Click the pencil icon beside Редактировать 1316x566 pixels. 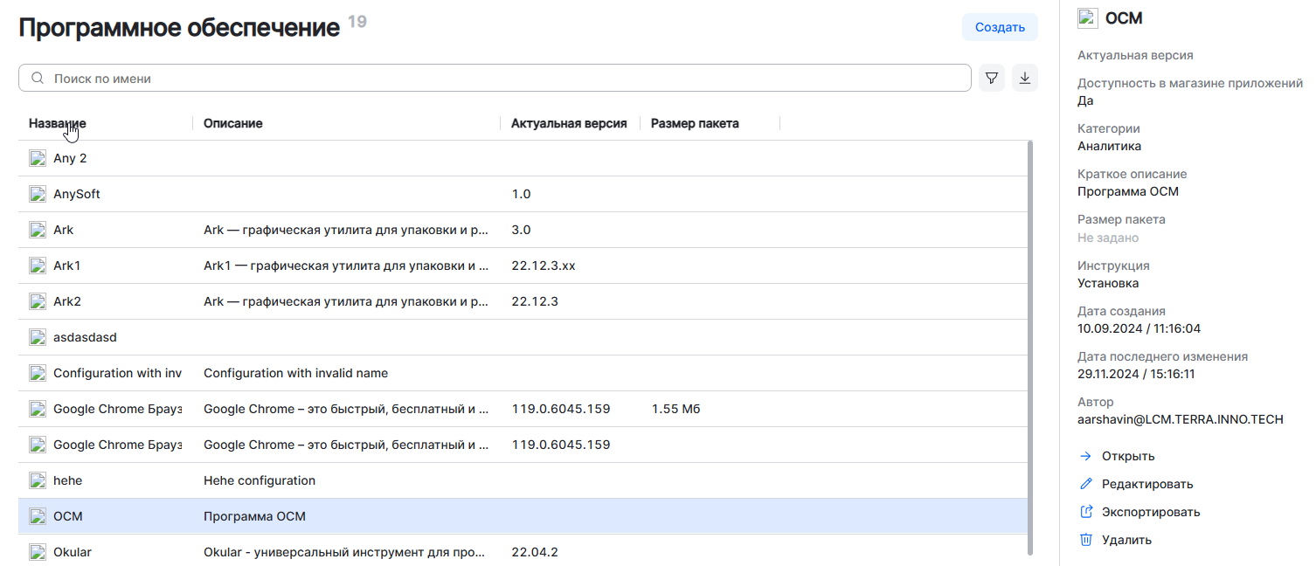(1086, 484)
